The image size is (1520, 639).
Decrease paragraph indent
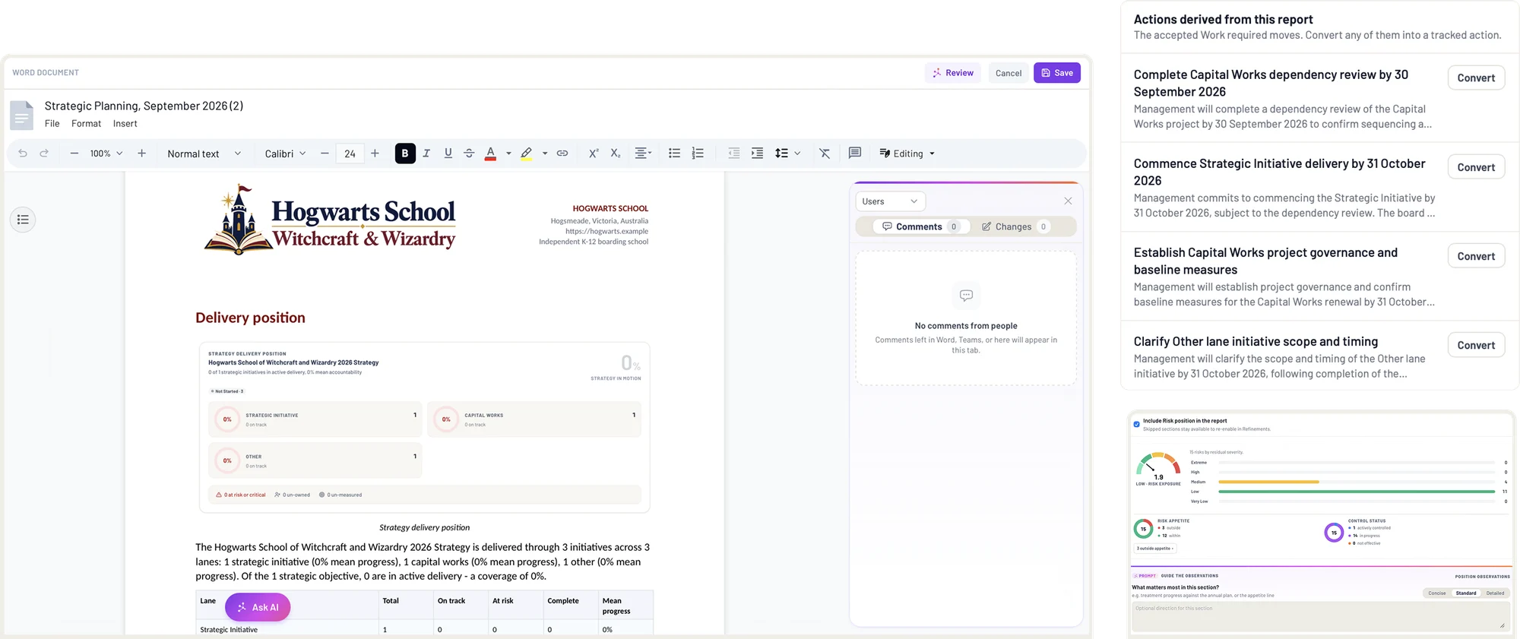[x=733, y=153]
